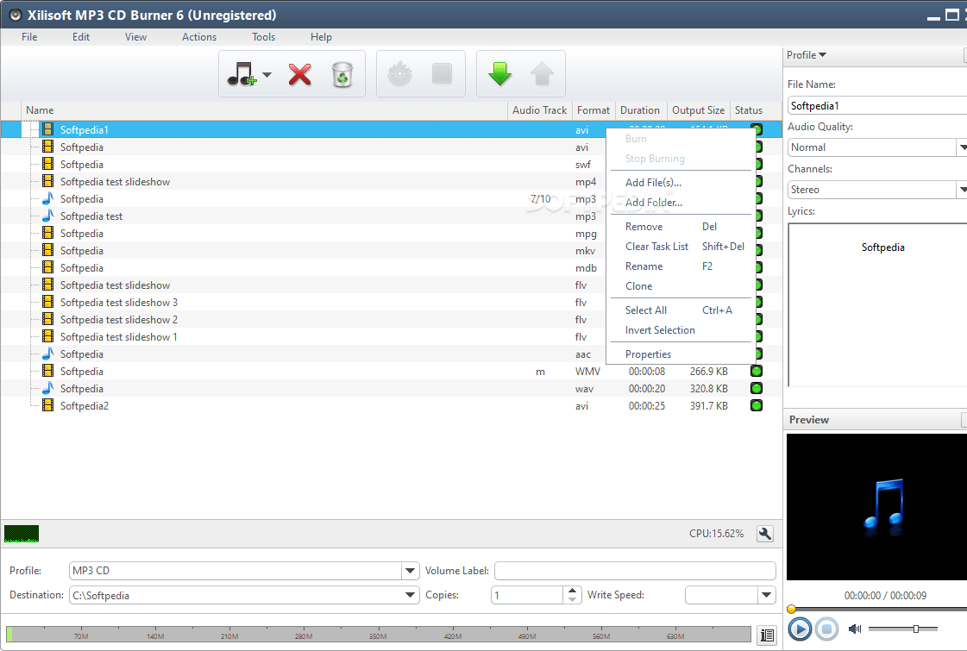Image resolution: width=967 pixels, height=651 pixels.
Task: Toggle the status indicator on the WMV row
Action: tap(756, 371)
